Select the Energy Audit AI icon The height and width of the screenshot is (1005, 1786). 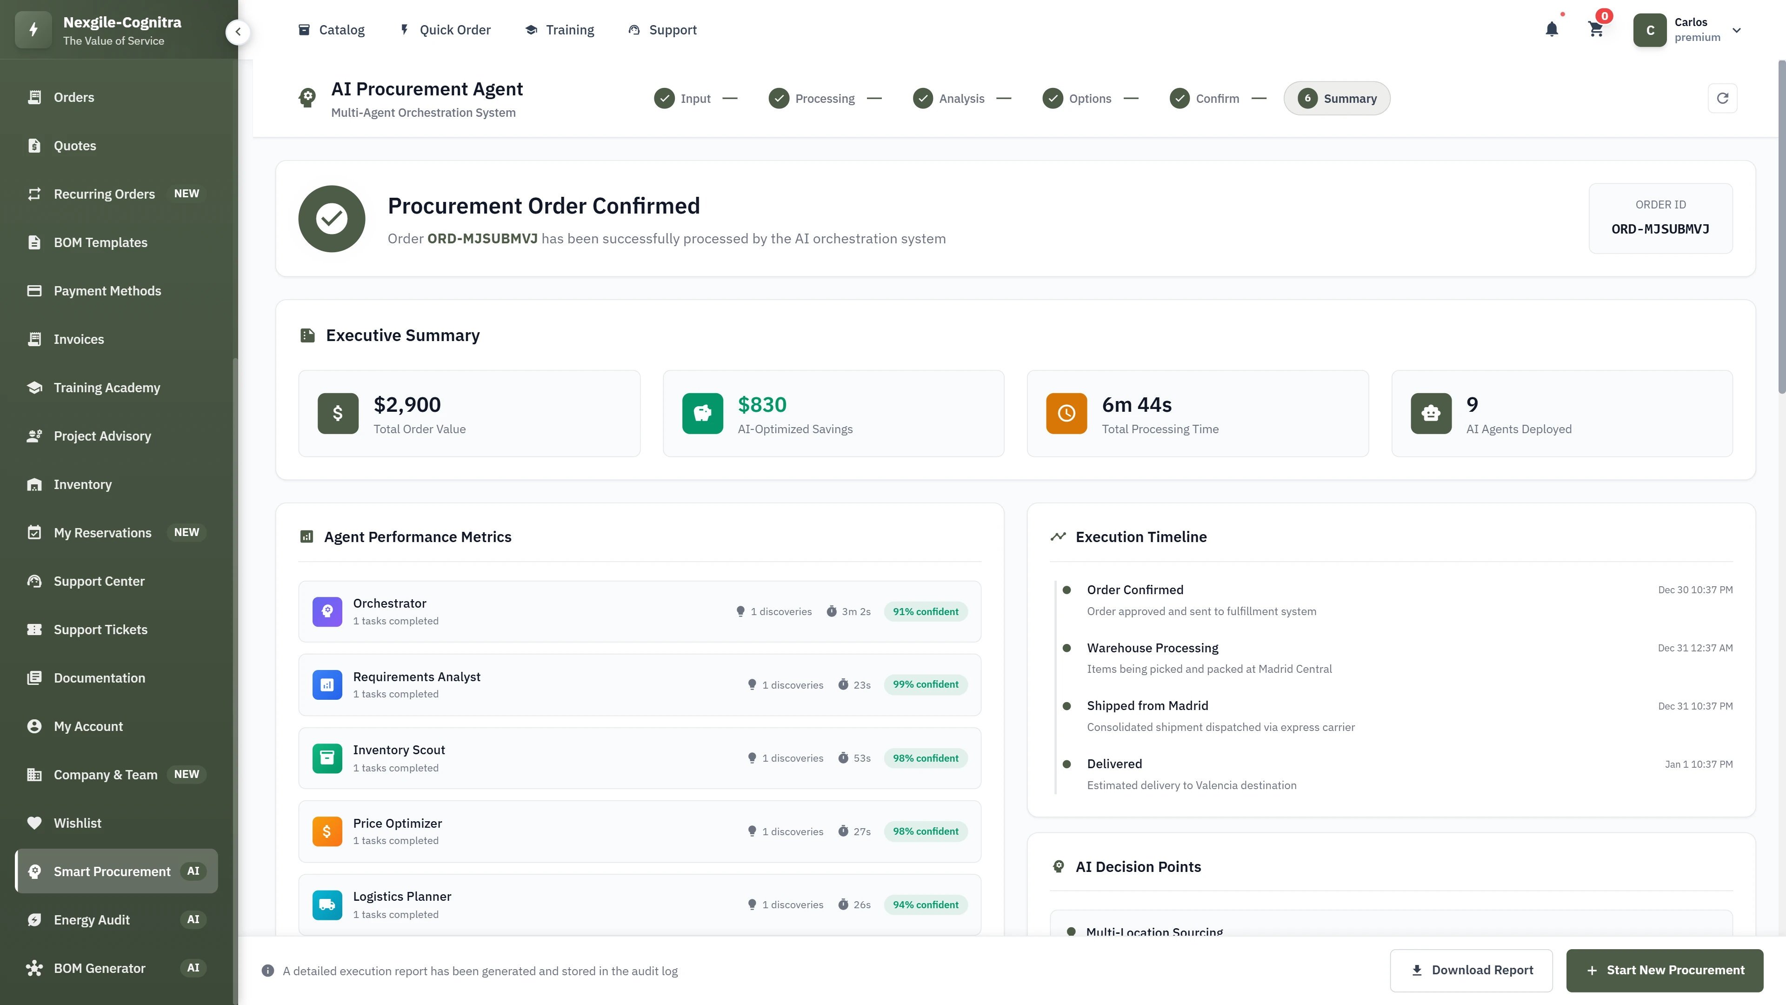[35, 920]
